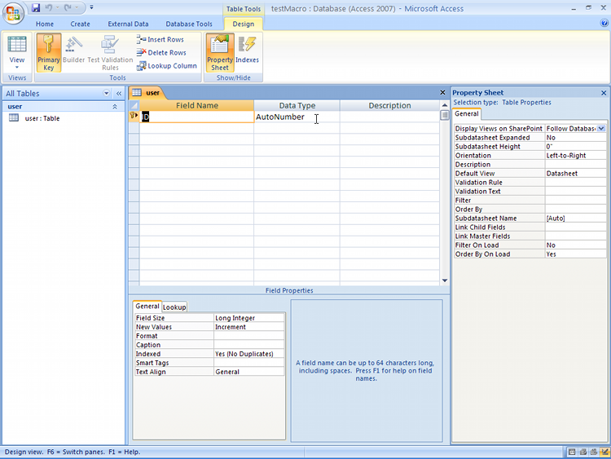
Task: Switch to Lookup tab in Field Properties
Action: point(174,307)
